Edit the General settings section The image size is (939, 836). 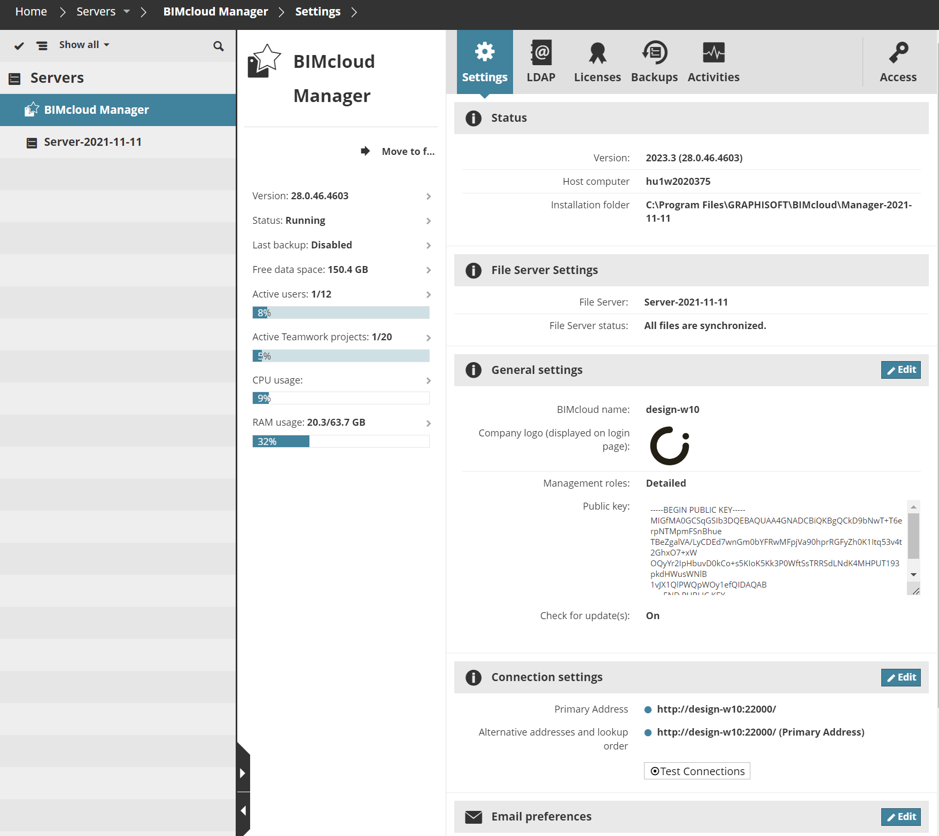tap(901, 370)
